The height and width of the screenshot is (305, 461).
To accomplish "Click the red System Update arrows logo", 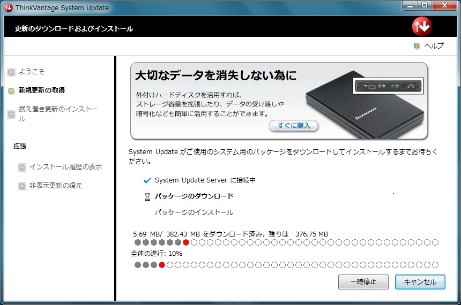I will tap(422, 26).
